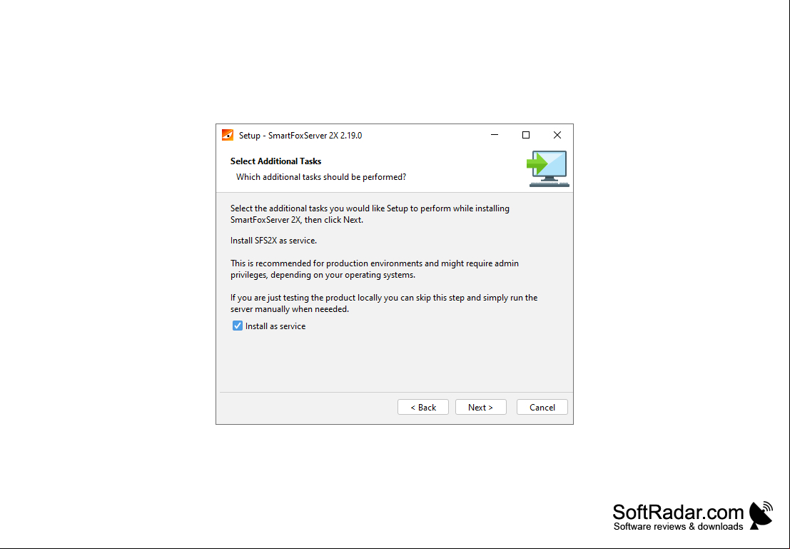Open the SoftRadar.com logo text
This screenshot has width=790, height=549.
coord(678,512)
